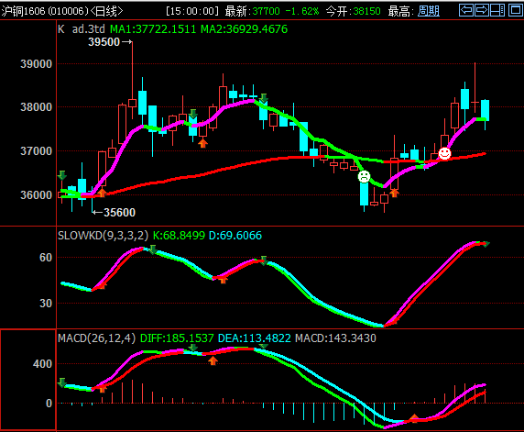
Task: Open the 周期 period link
Action: [x=429, y=11]
